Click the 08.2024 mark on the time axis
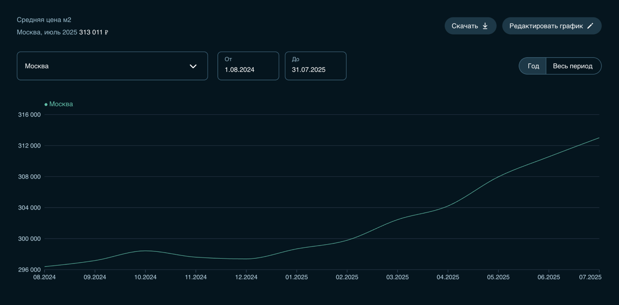 pos(44,277)
